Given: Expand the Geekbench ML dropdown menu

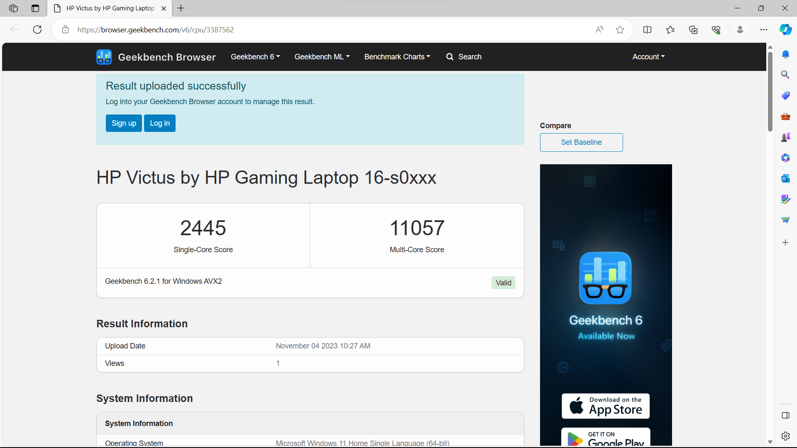Looking at the screenshot, I should [x=322, y=57].
